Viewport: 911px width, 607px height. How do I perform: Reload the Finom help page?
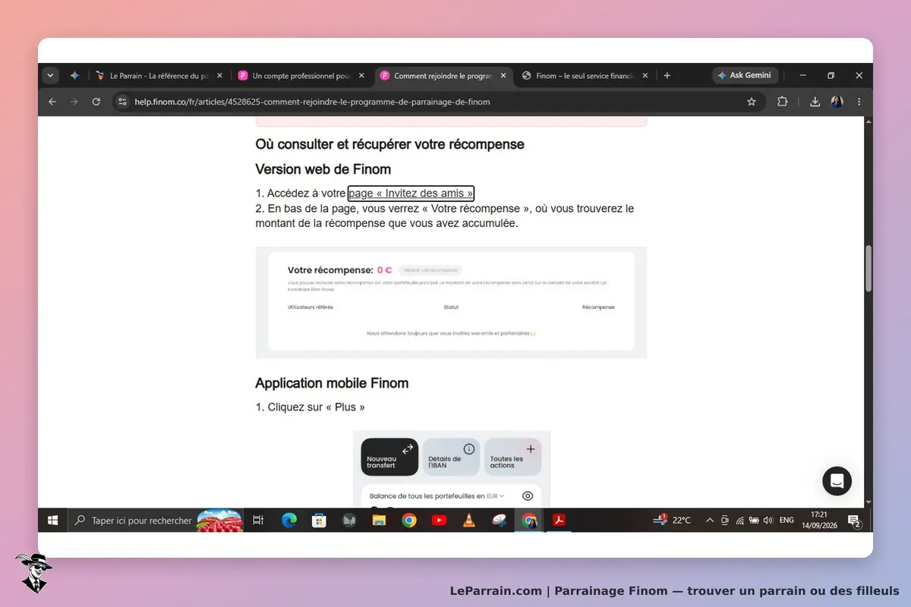96,102
